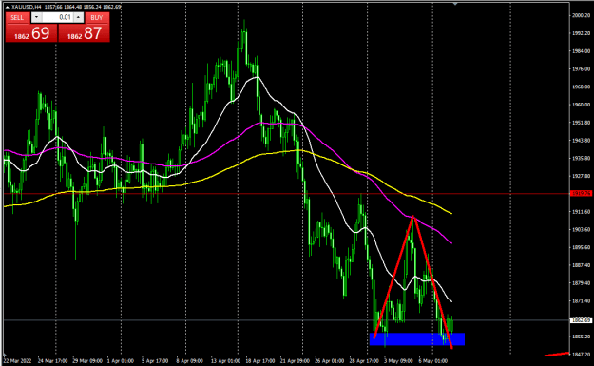The width and height of the screenshot is (594, 366).
Task: Click the 1879.40 price axis label
Action: [581, 283]
